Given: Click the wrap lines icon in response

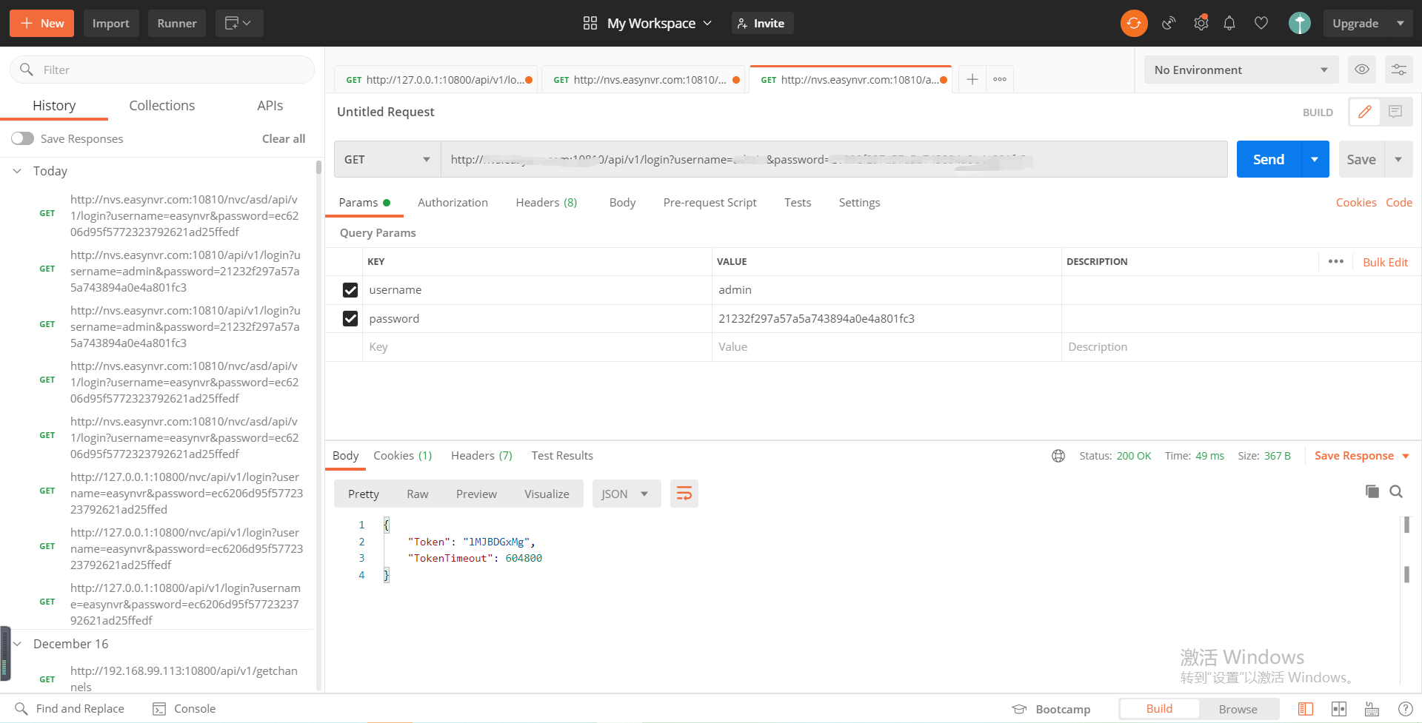Looking at the screenshot, I should pyautogui.click(x=684, y=494).
